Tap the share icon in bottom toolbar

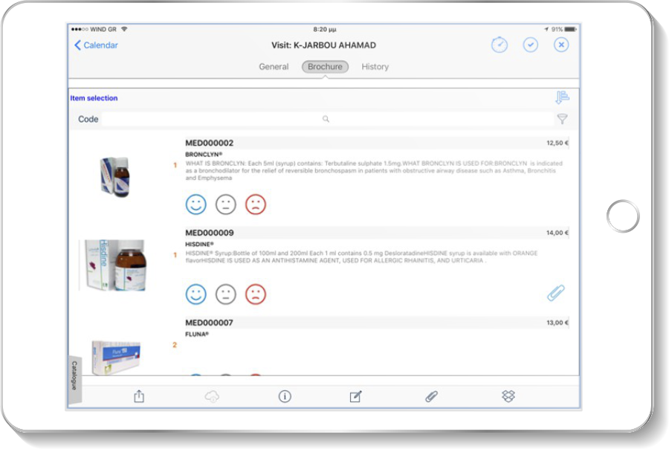point(139,396)
